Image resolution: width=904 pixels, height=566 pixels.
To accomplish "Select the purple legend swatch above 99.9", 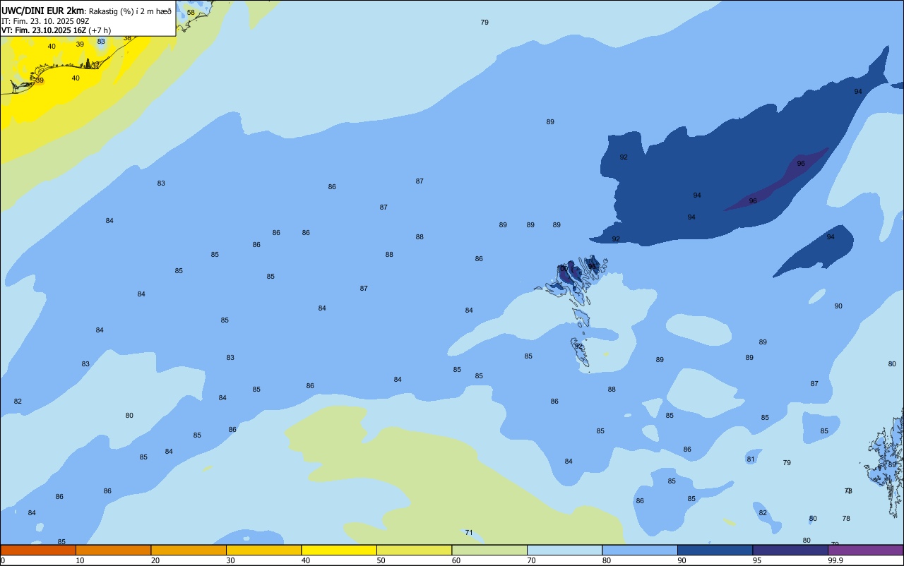I will [x=865, y=550].
